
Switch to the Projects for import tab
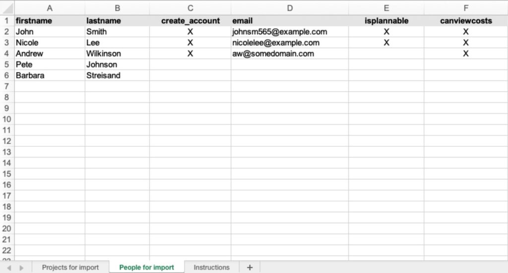70,267
